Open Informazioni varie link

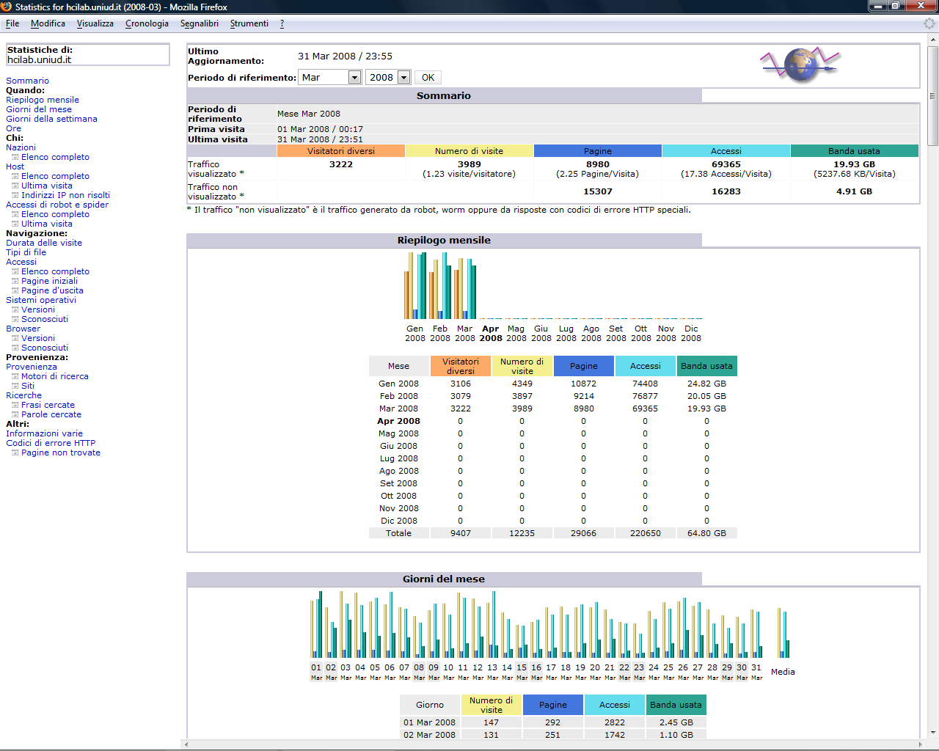click(44, 433)
